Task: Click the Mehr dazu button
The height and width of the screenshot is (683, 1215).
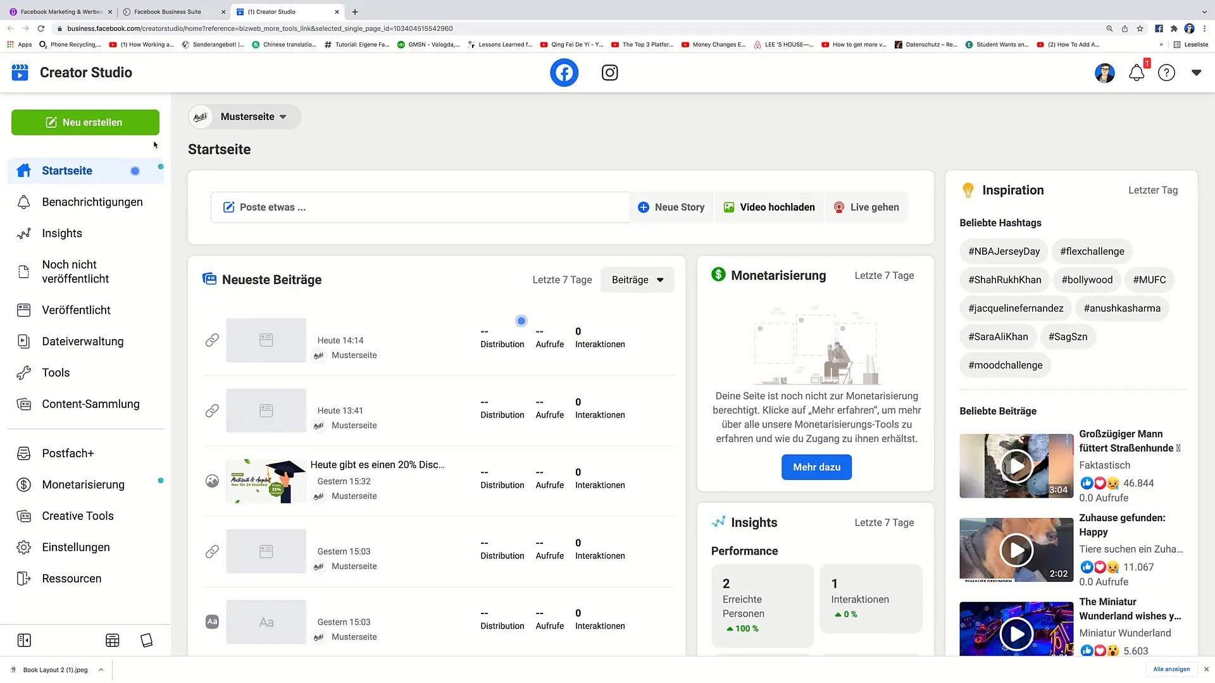Action: (x=816, y=467)
